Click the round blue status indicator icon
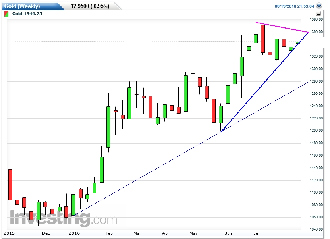The height and width of the screenshot is (239, 330). tap(320, 6)
